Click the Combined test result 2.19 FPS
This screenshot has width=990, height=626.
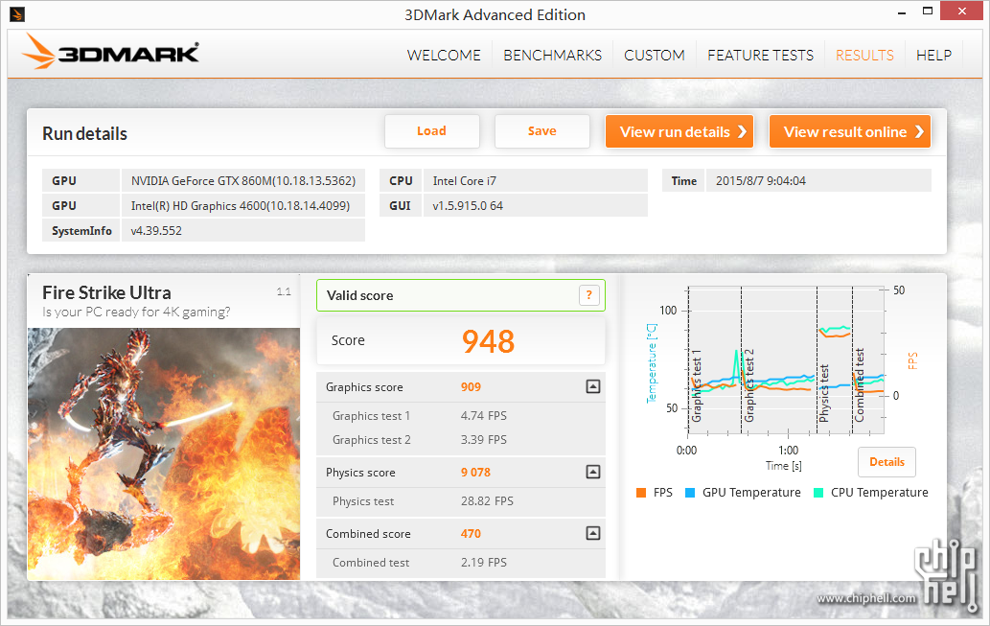[484, 562]
